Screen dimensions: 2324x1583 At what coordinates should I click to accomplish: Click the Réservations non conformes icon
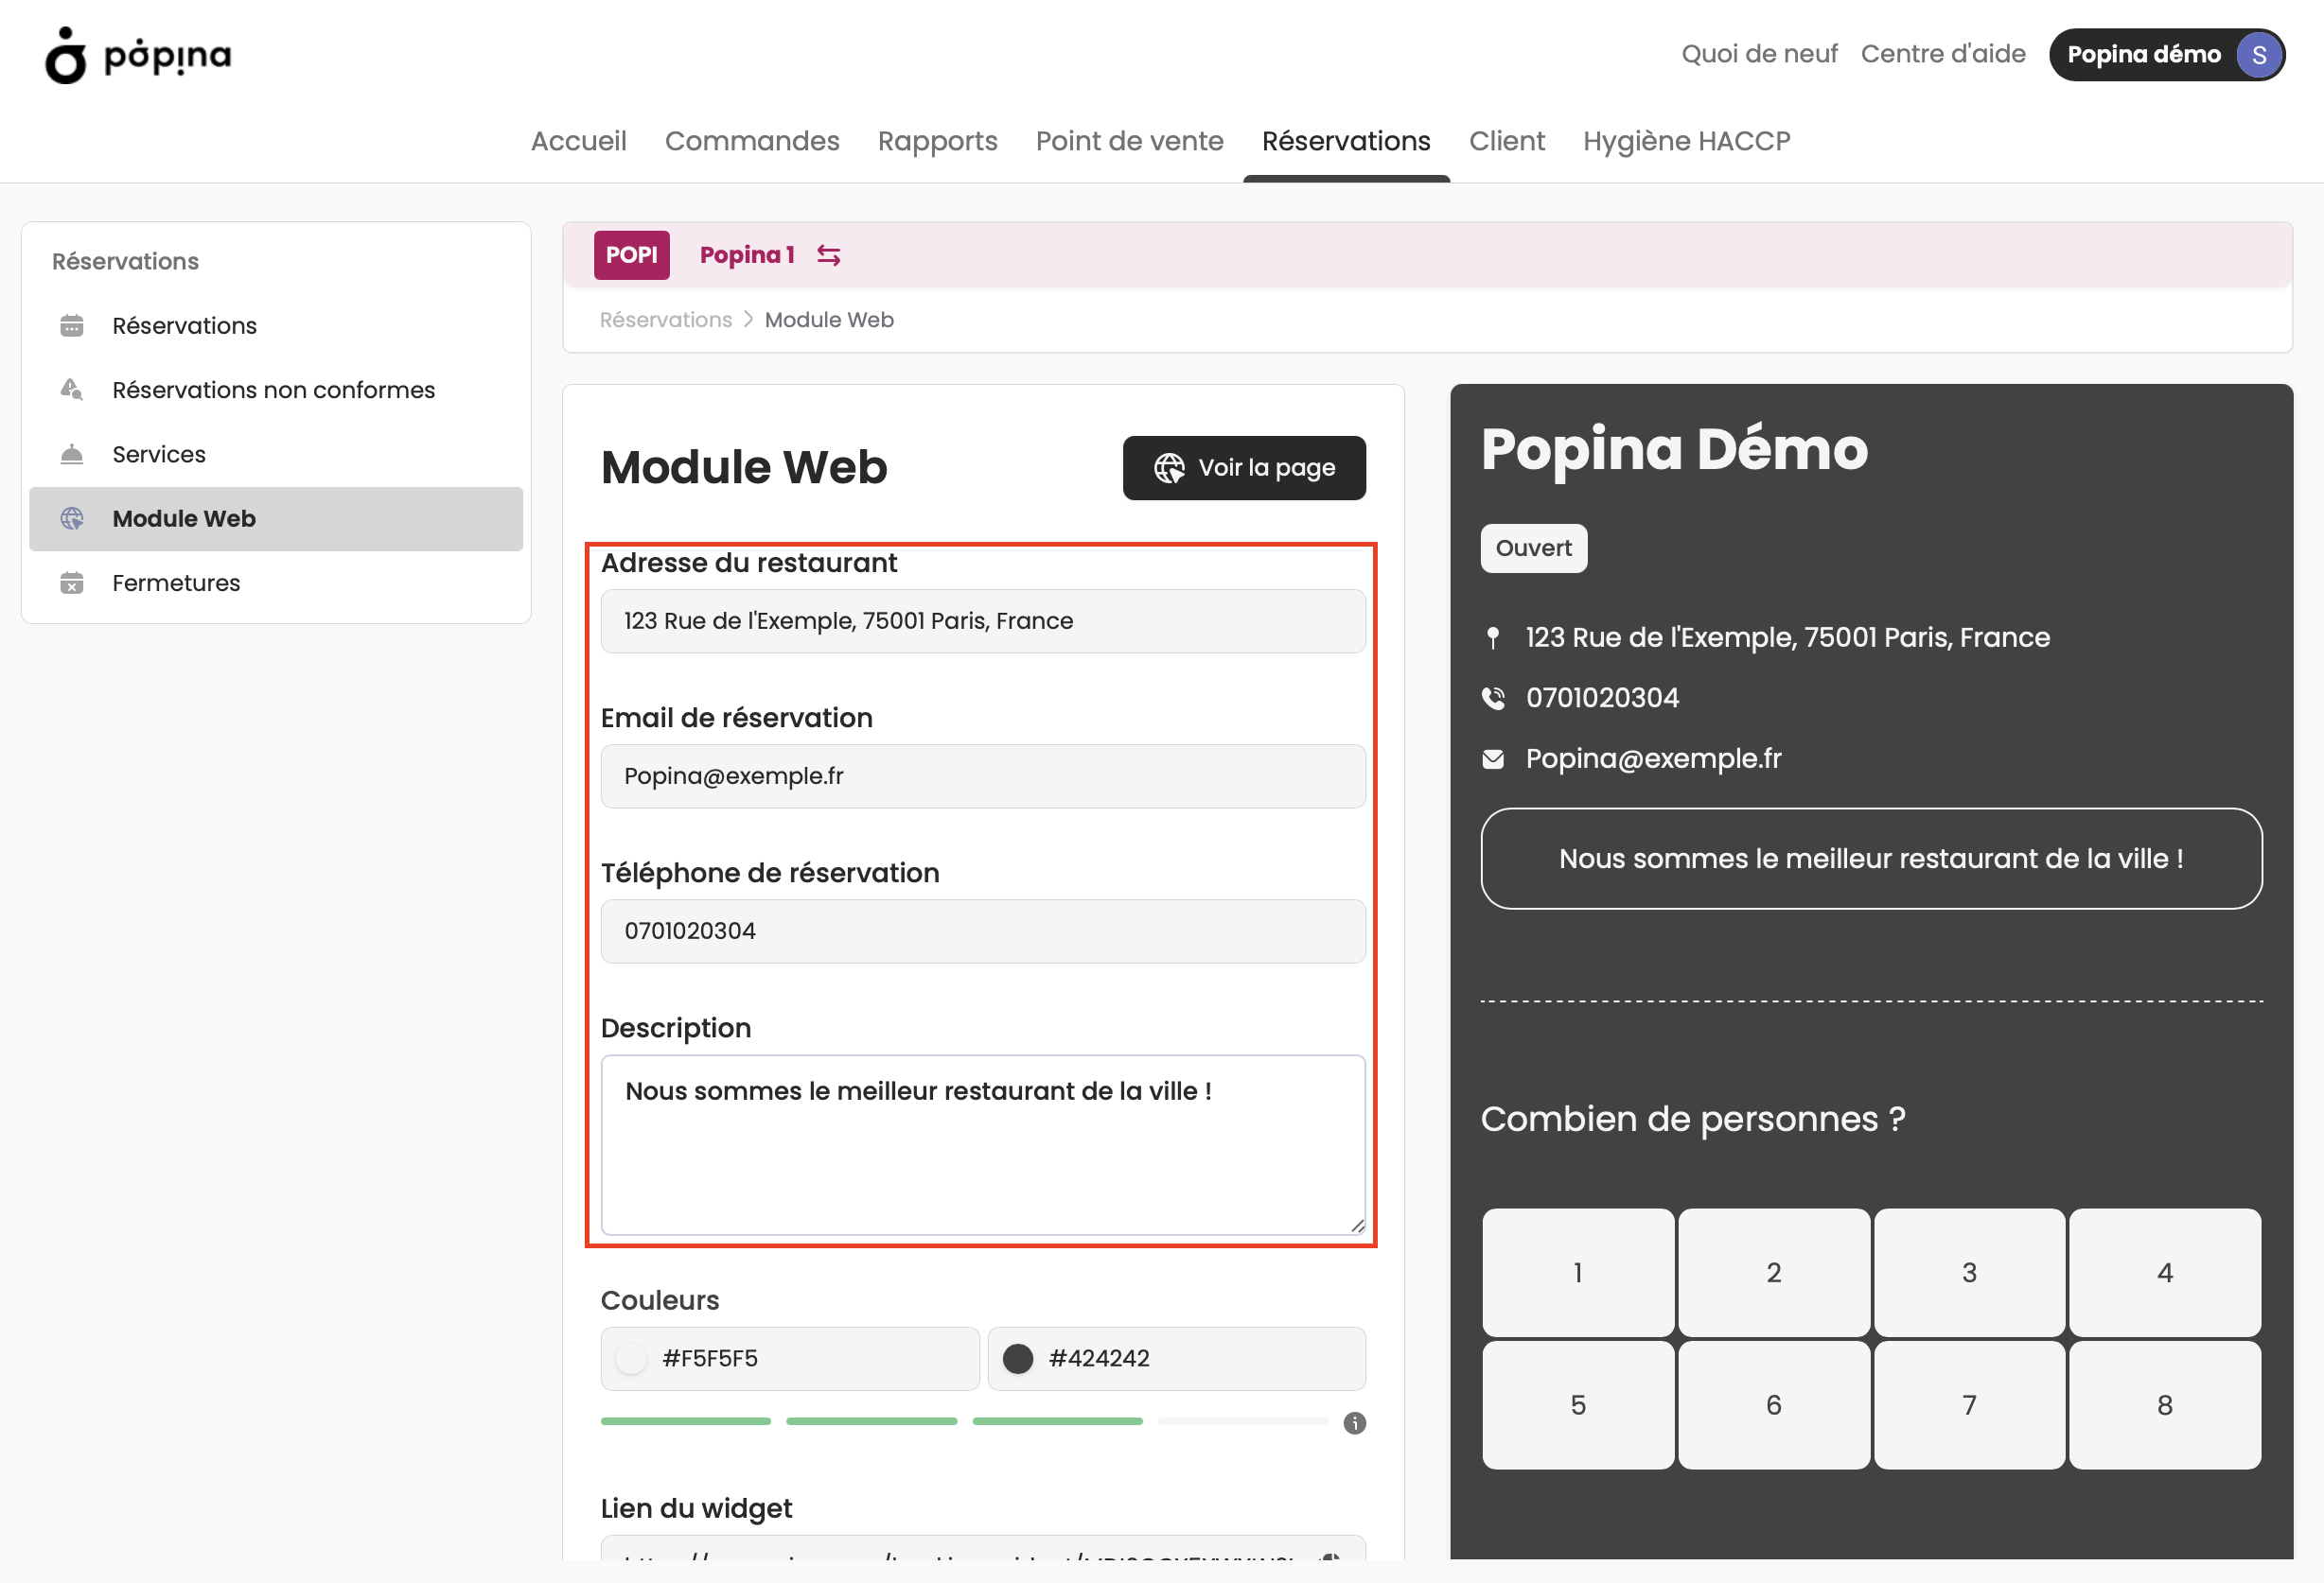72,390
